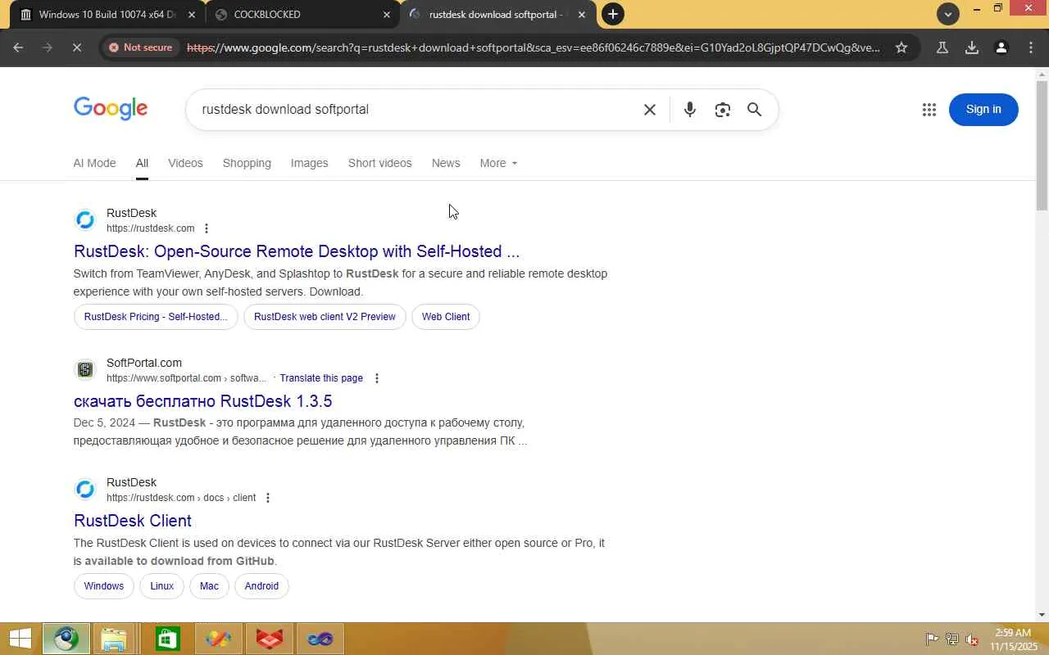This screenshot has height=655, width=1049.
Task: Open options for the SoftPortal.com result
Action: point(377,378)
